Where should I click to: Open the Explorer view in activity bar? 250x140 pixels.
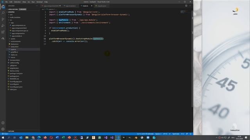point(3,7)
